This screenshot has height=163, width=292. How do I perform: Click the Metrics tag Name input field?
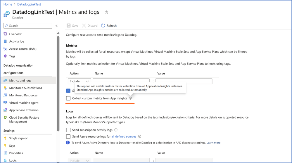[x=121, y=81]
